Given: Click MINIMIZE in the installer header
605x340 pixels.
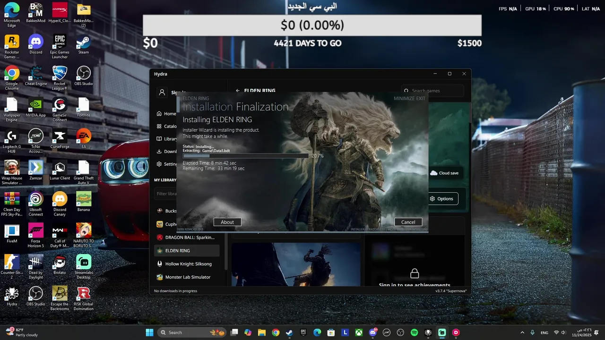Looking at the screenshot, I should [x=404, y=98].
